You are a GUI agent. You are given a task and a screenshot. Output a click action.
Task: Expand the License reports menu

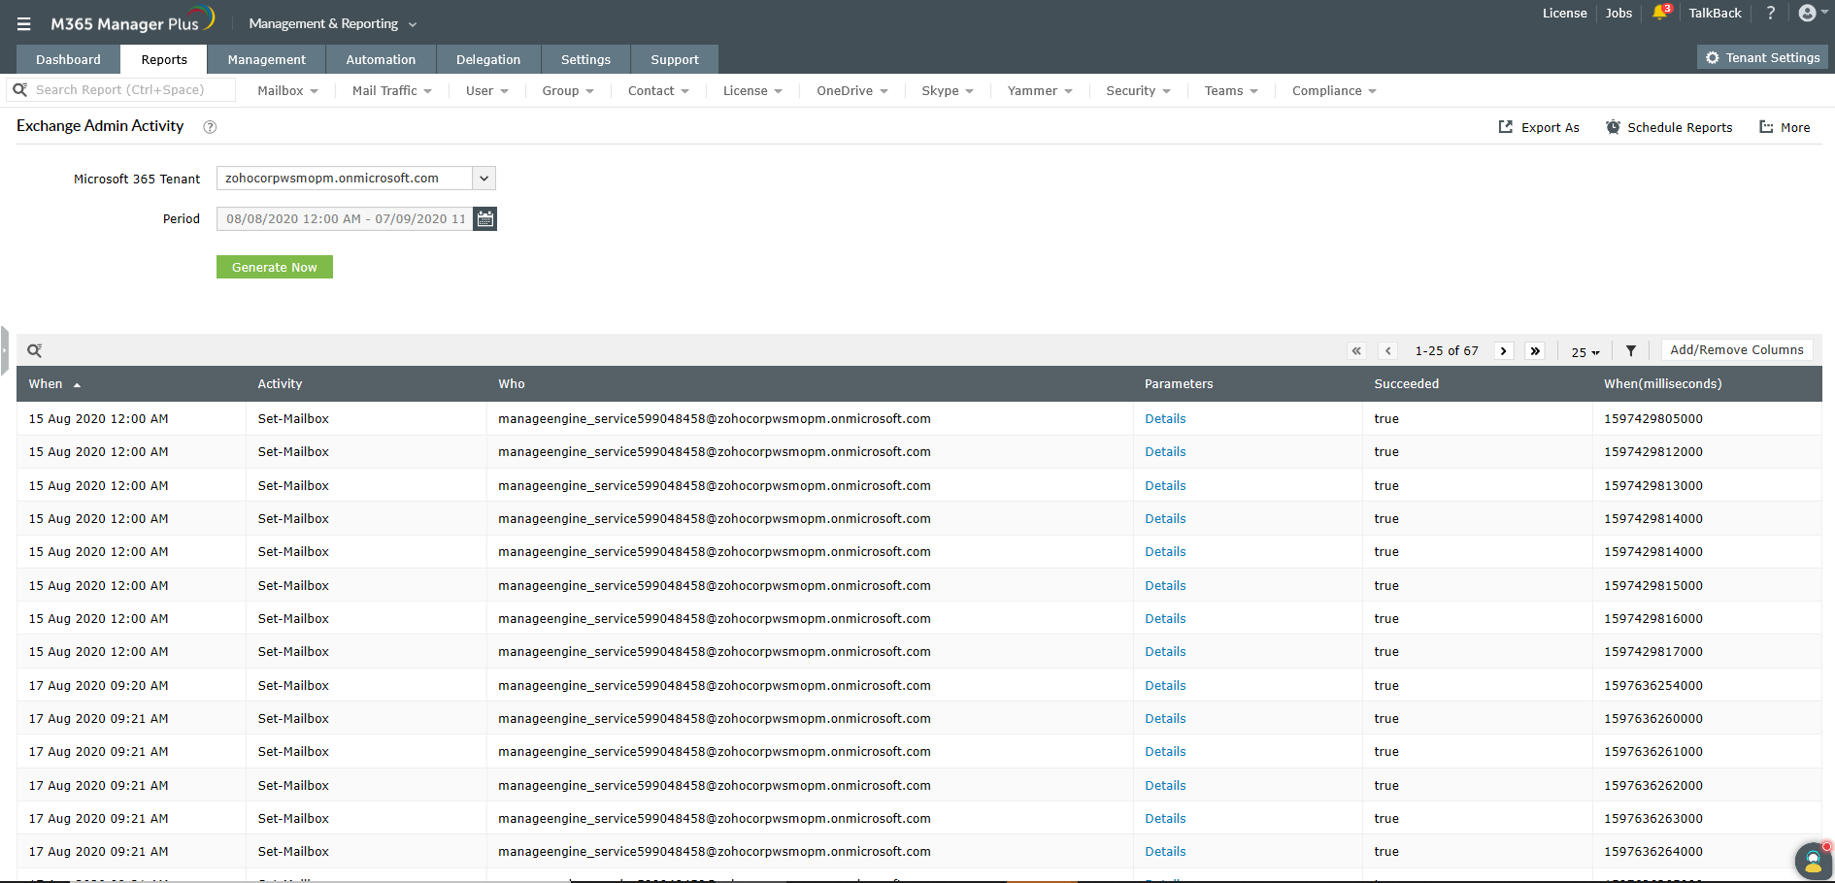(752, 91)
